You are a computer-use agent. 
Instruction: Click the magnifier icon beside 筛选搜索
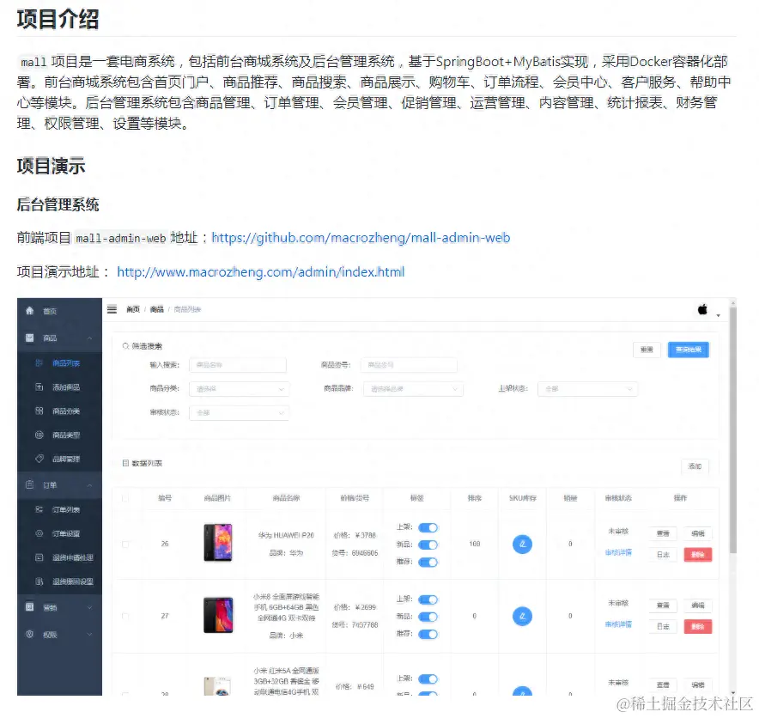coord(125,345)
